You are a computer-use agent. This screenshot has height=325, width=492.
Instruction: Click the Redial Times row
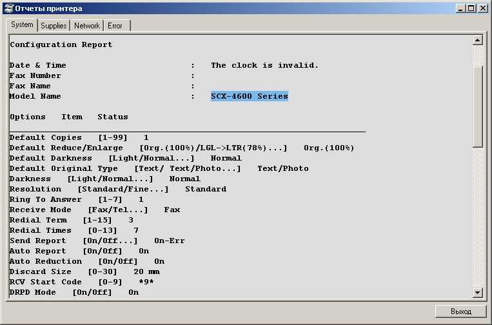tap(74, 231)
